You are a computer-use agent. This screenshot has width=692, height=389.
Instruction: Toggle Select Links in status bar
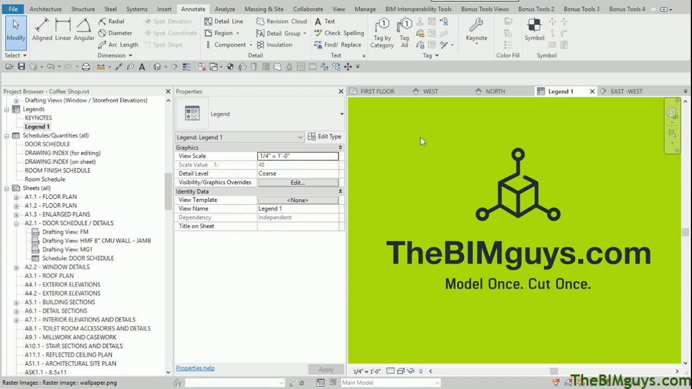[556, 383]
